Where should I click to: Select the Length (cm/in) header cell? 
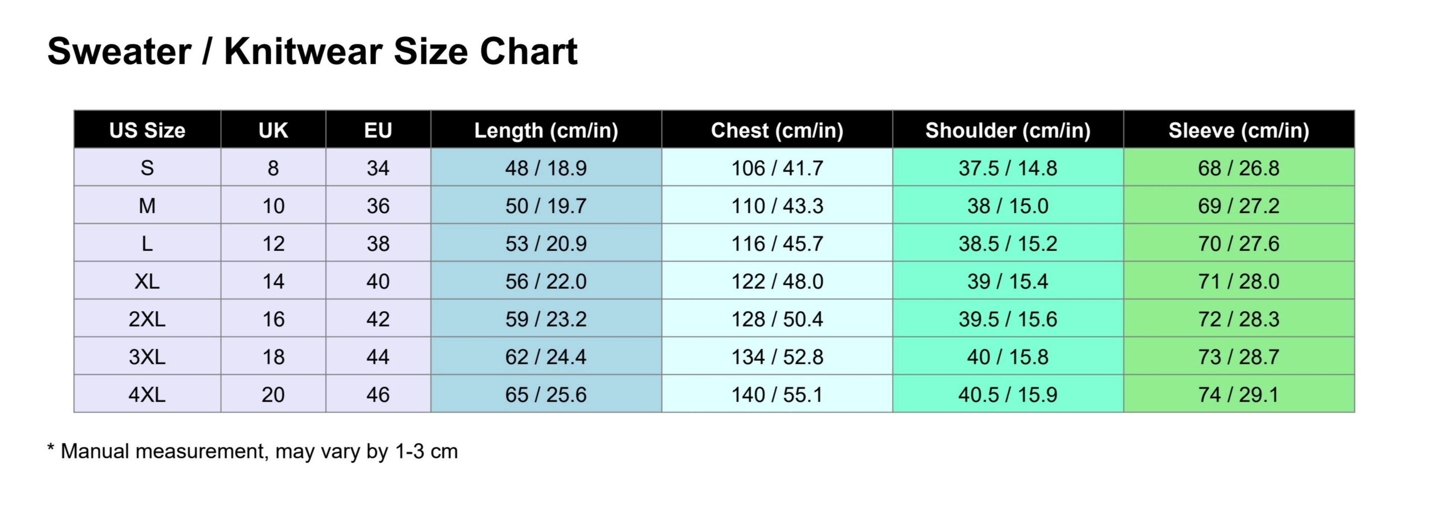click(546, 130)
